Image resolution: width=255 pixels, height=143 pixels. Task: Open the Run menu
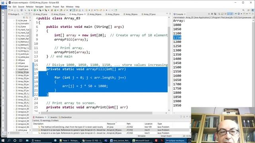63,7
